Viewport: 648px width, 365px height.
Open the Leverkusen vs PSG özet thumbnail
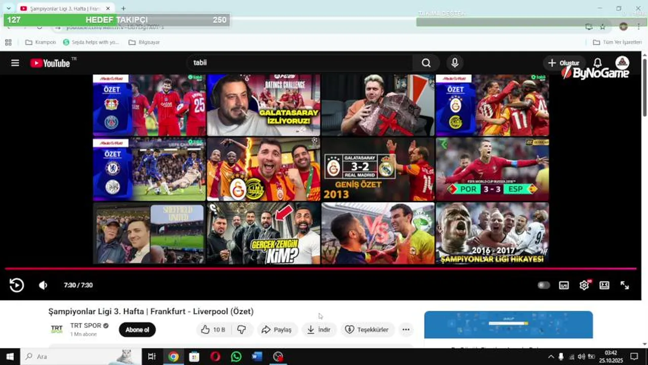click(x=149, y=105)
